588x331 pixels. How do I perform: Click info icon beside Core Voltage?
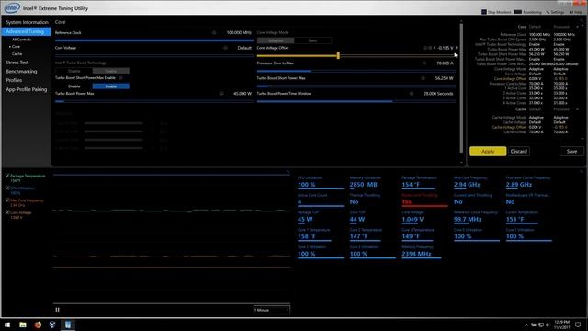(225, 48)
